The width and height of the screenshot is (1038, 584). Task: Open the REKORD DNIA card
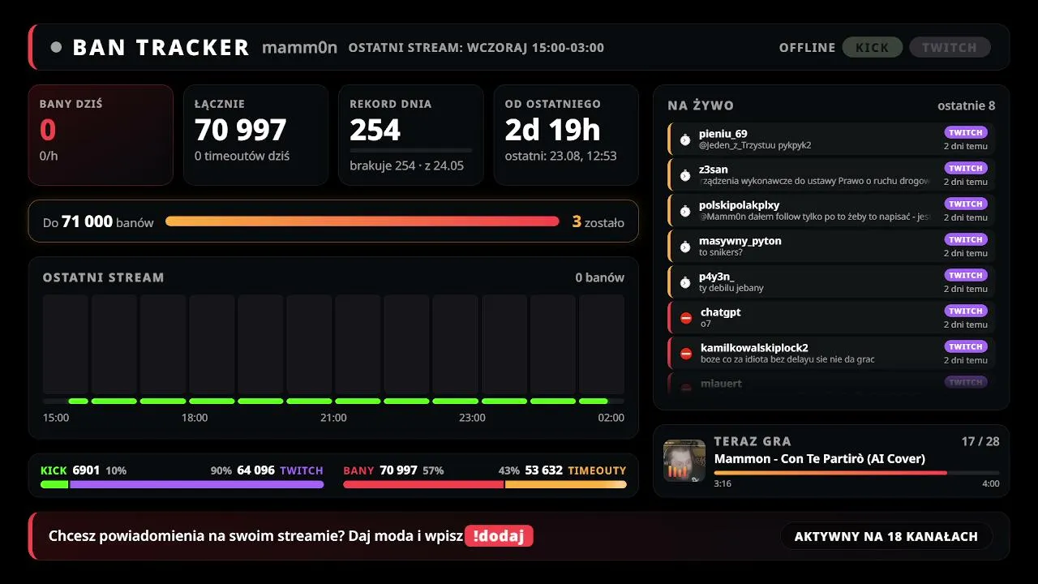pos(410,135)
